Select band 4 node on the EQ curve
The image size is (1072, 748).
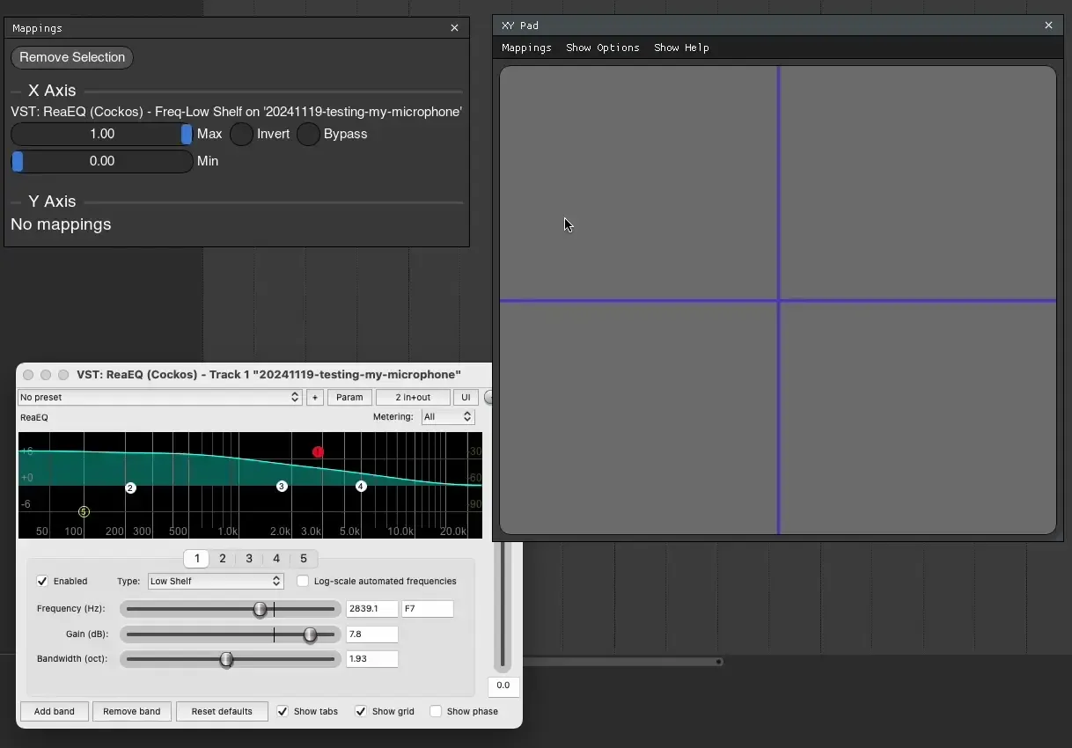(x=361, y=487)
